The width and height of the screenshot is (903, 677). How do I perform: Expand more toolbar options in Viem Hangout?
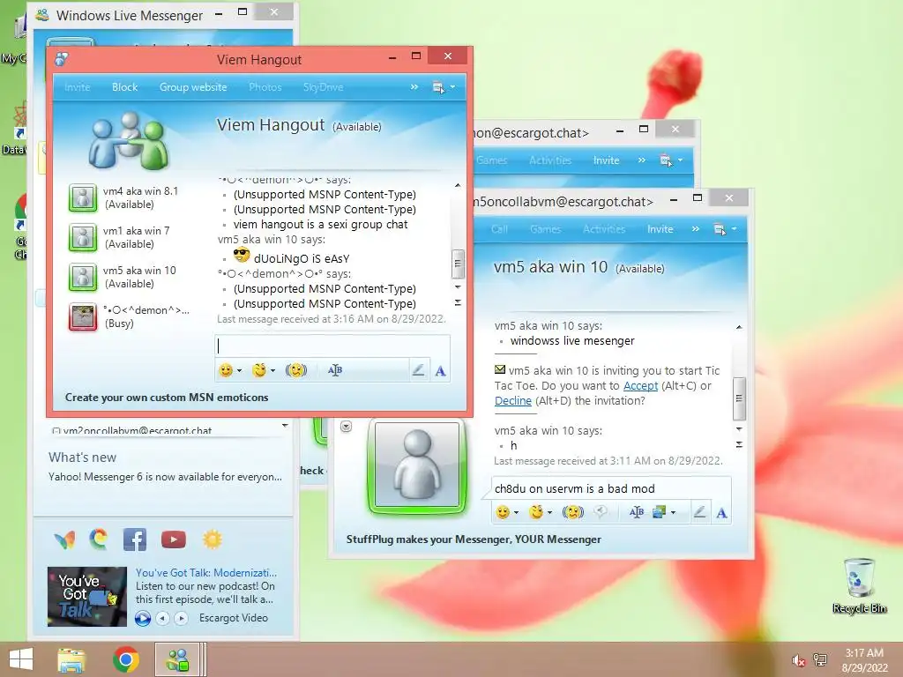414,87
